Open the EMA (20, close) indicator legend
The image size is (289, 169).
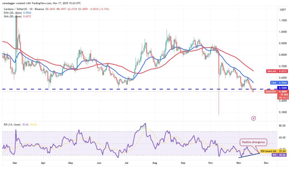pos(17,12)
